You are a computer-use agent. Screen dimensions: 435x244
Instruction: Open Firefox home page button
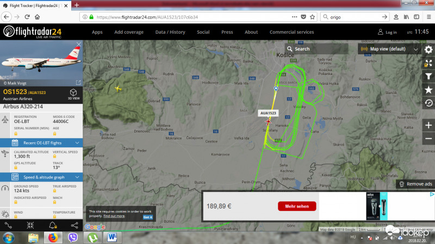click(37, 17)
